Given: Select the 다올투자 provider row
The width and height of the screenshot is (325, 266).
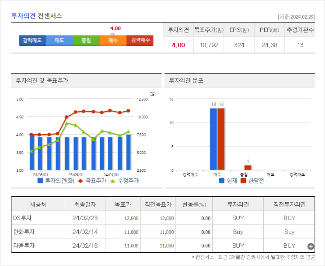Looking at the screenshot, I should (x=163, y=246).
